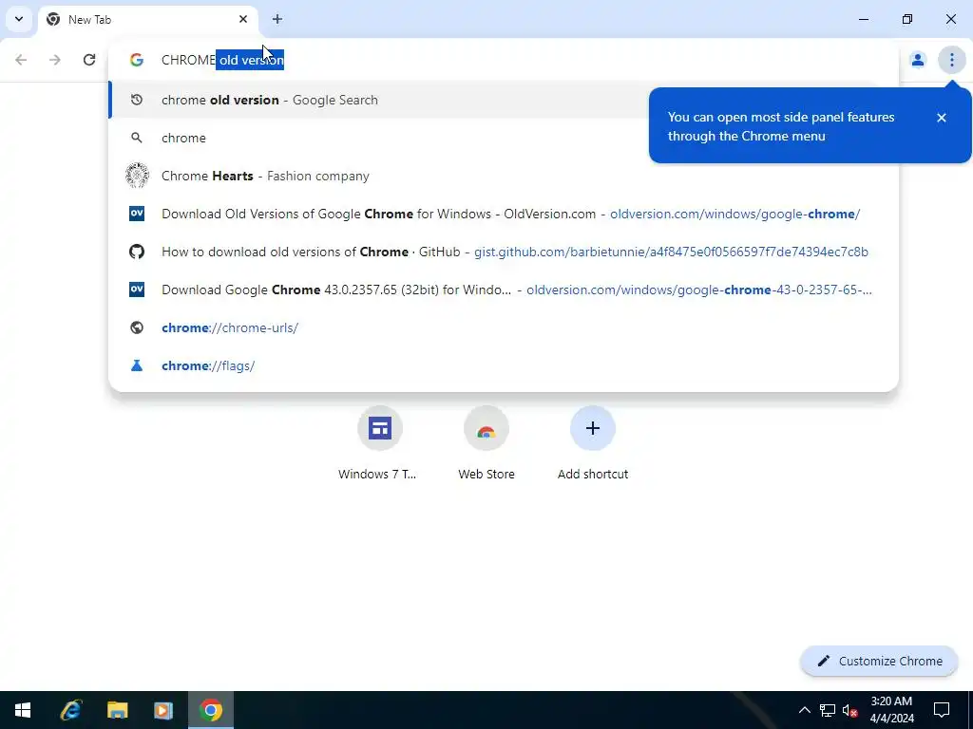Image resolution: width=973 pixels, height=729 pixels.
Task: Click the Google icon in the address bar
Action: click(x=137, y=60)
